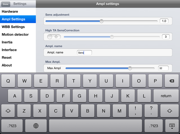Tap the Done button

(x=6, y=4)
